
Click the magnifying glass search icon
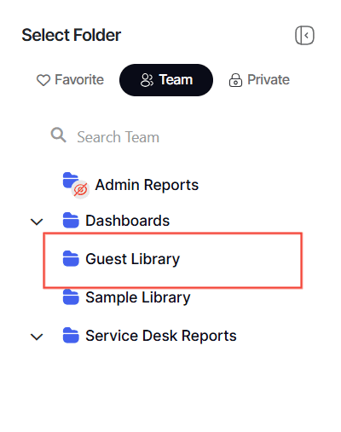(x=59, y=135)
